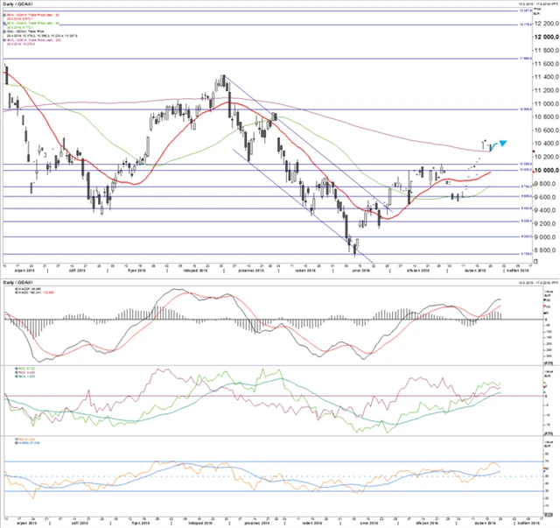Click the purple ROC legend icon
Viewport: 560px width, 528px height.
16,372
